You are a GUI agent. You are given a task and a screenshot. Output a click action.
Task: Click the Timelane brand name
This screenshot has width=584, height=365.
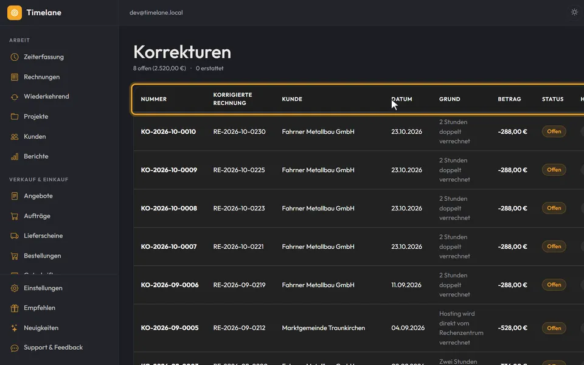[44, 13]
